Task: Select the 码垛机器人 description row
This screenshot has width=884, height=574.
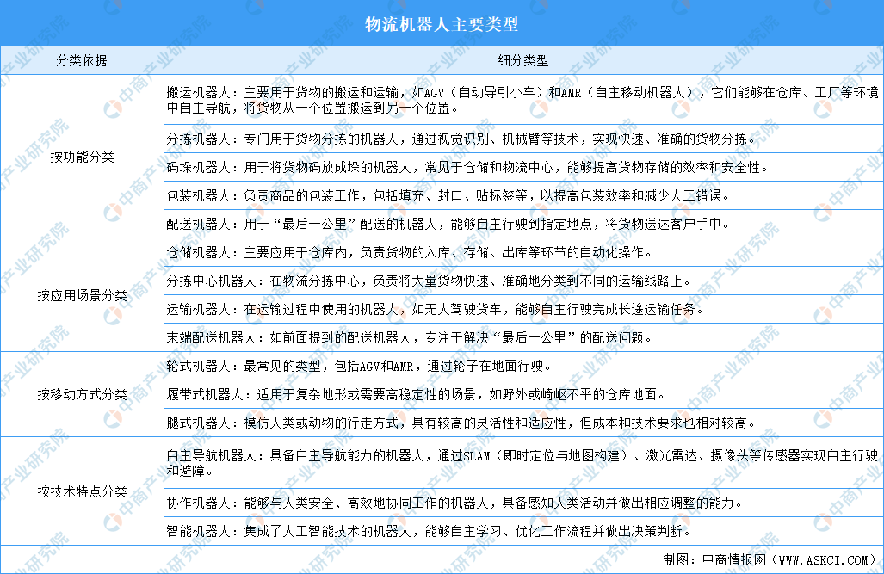Action: coord(523,167)
